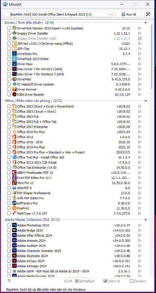Click the DriverMax app icon
This screenshot has width=156, height=293.
coord(14,79)
